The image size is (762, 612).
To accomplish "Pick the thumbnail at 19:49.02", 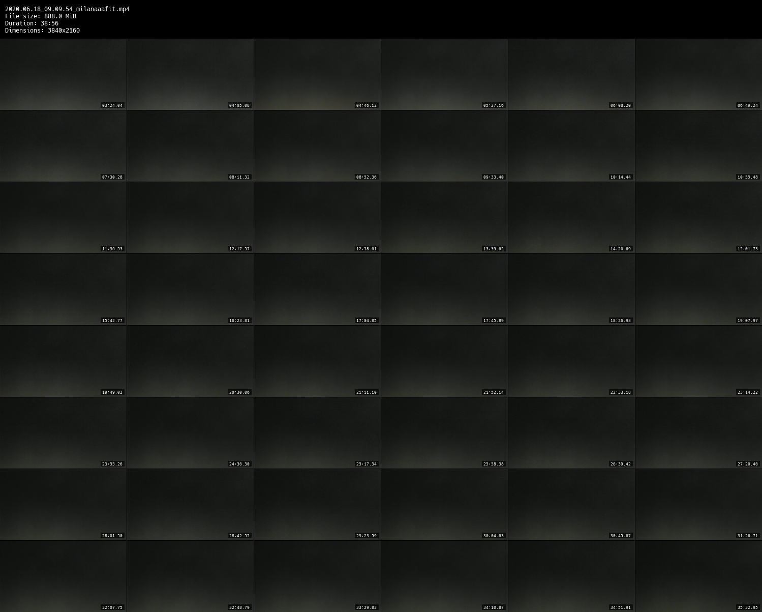I will pyautogui.click(x=63, y=361).
